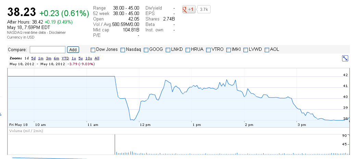Image resolution: width=353 pixels, height=159 pixels.
Task: Choose the 6m zoom option
Action: [x=56, y=58]
